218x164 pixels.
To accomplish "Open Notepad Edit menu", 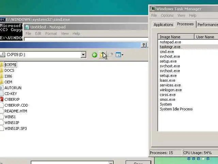I will pos(38,33).
